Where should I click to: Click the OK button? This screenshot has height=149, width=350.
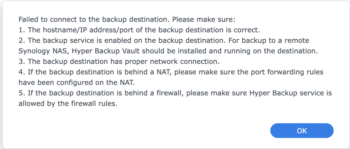[x=302, y=131]
